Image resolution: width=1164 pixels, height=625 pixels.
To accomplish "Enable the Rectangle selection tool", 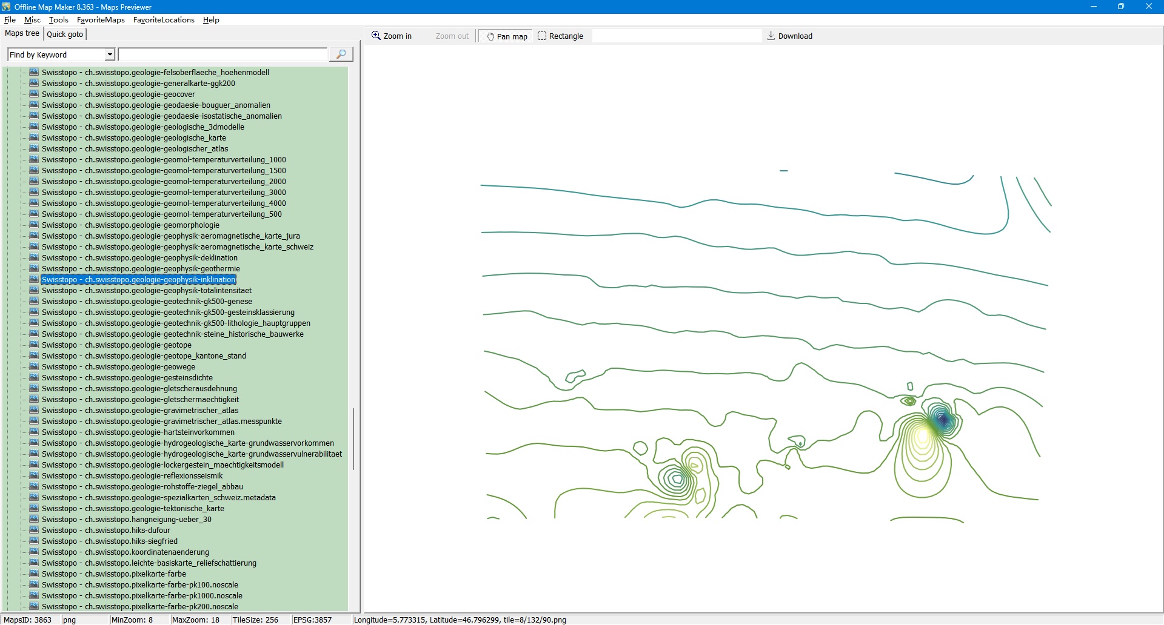I will tap(560, 36).
